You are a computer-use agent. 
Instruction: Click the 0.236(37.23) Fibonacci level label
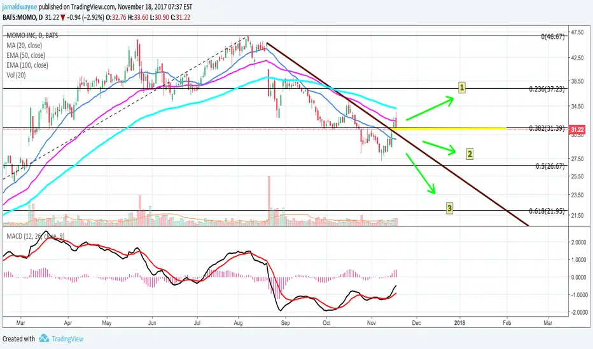tap(547, 89)
